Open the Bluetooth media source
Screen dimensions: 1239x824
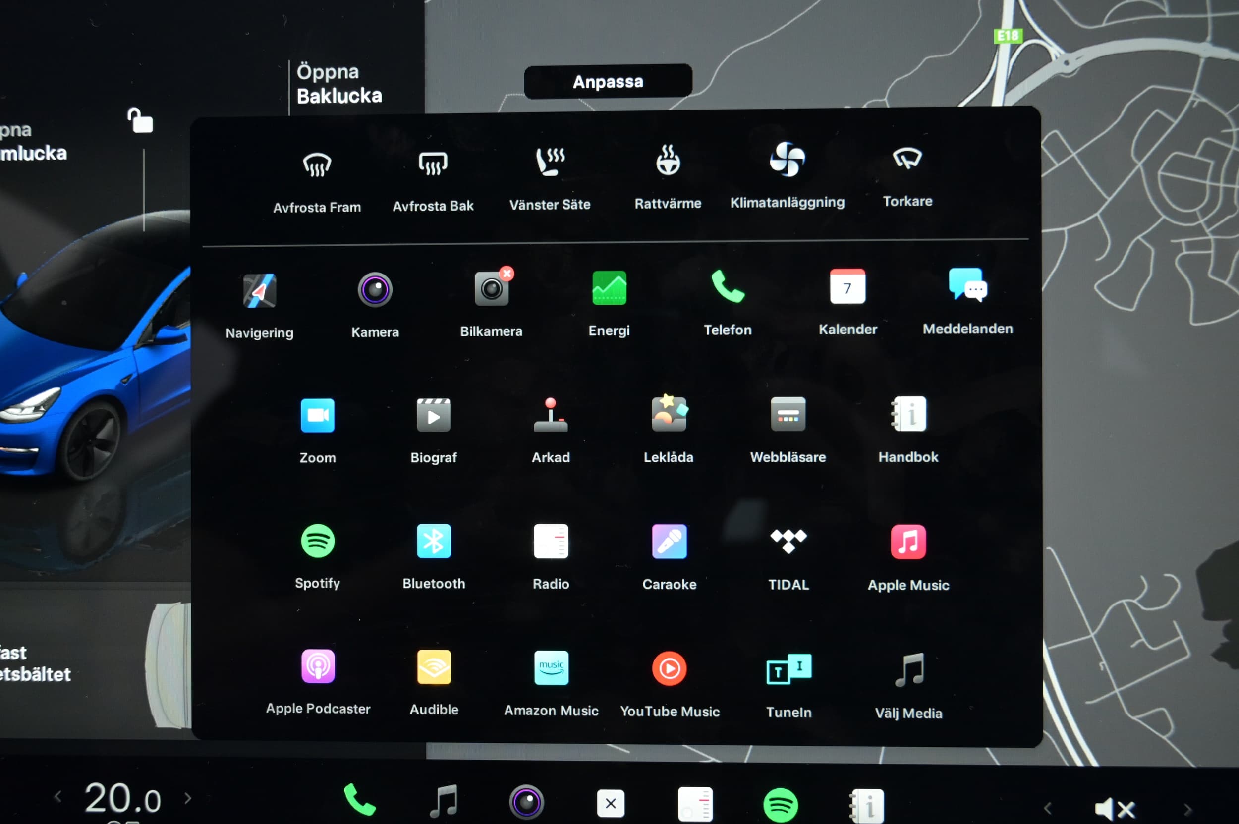coord(434,557)
